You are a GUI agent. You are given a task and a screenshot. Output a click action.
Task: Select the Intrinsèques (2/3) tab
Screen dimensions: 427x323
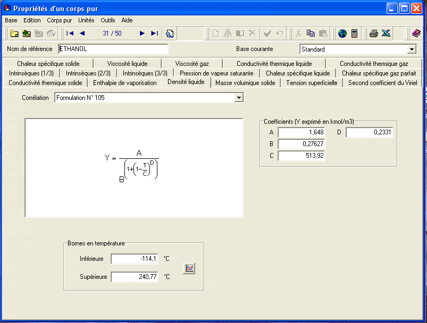88,73
